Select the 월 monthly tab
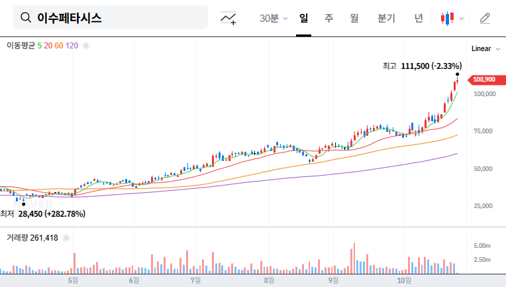 pos(354,18)
